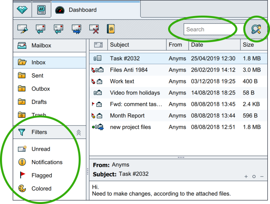Click the forward message icon
Image resolution: width=270 pixels, height=204 pixels.
pos(76,29)
